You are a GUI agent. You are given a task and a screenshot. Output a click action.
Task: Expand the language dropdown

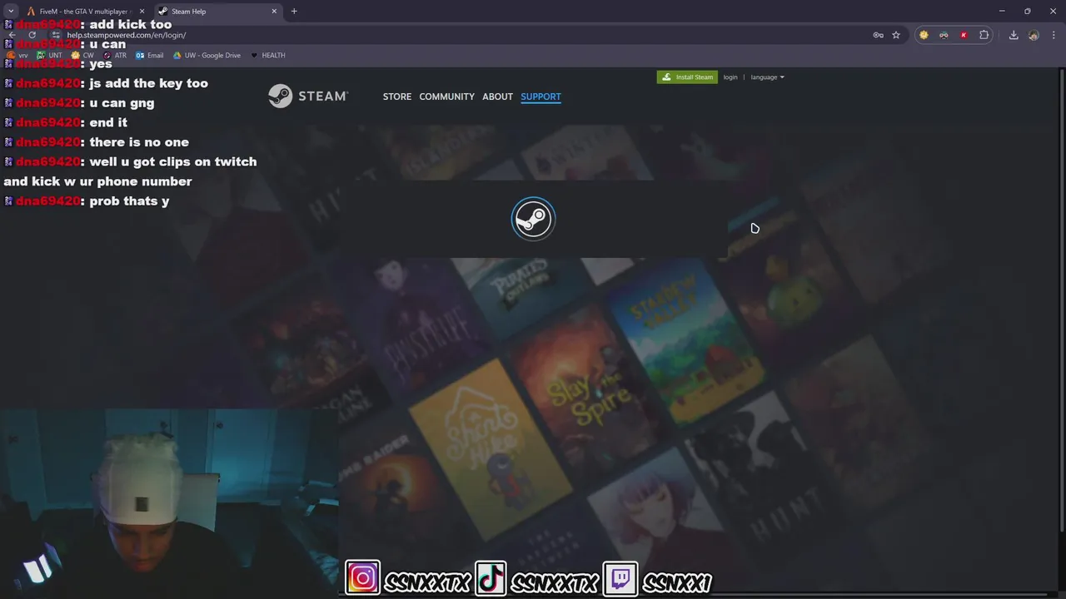(767, 77)
